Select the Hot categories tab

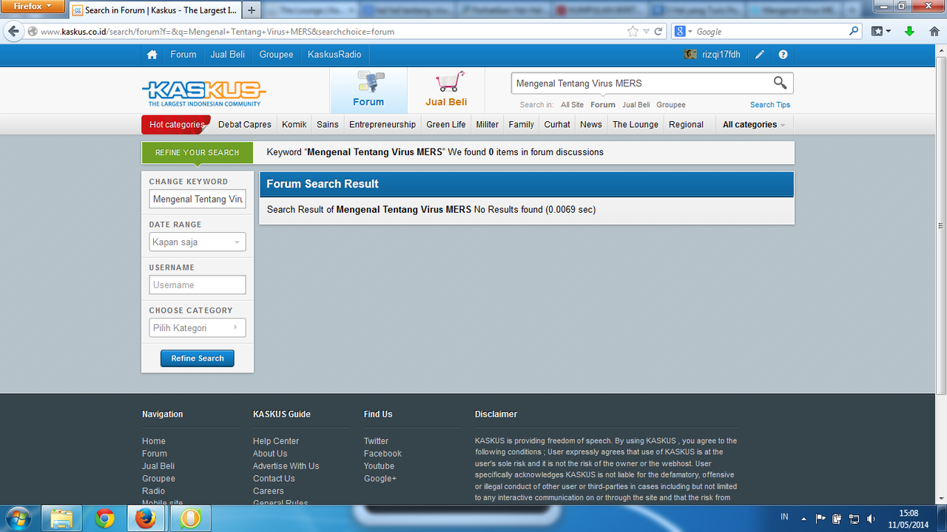pyautogui.click(x=176, y=125)
